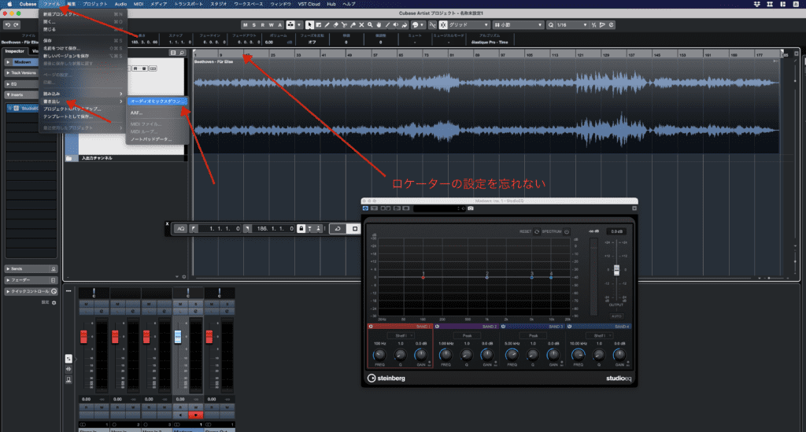Select the Split scissors tool
The width and height of the screenshot is (806, 432).
pos(345,24)
